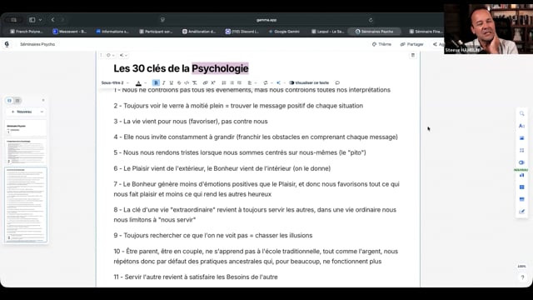Open the Sous-titre 2 text style dropdown
Viewport: 533px width, 300px height.
click(x=115, y=82)
